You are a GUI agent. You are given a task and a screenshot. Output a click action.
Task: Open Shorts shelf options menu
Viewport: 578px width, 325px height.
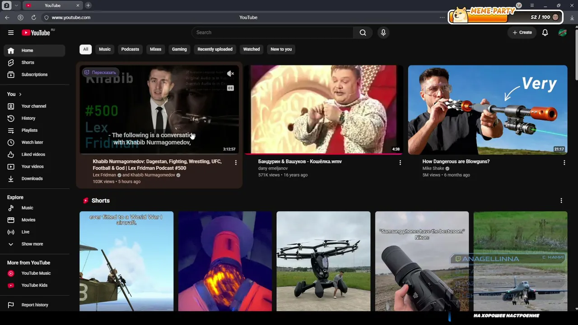coord(561,200)
